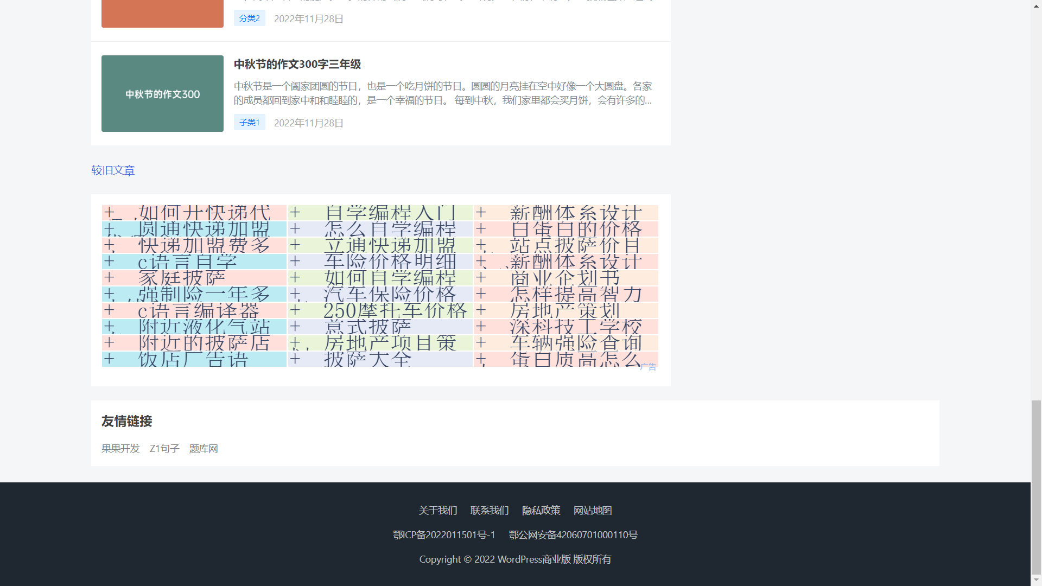Image resolution: width=1042 pixels, height=586 pixels.
Task: Open 较旧文章 older posts link
Action: pyautogui.click(x=113, y=170)
